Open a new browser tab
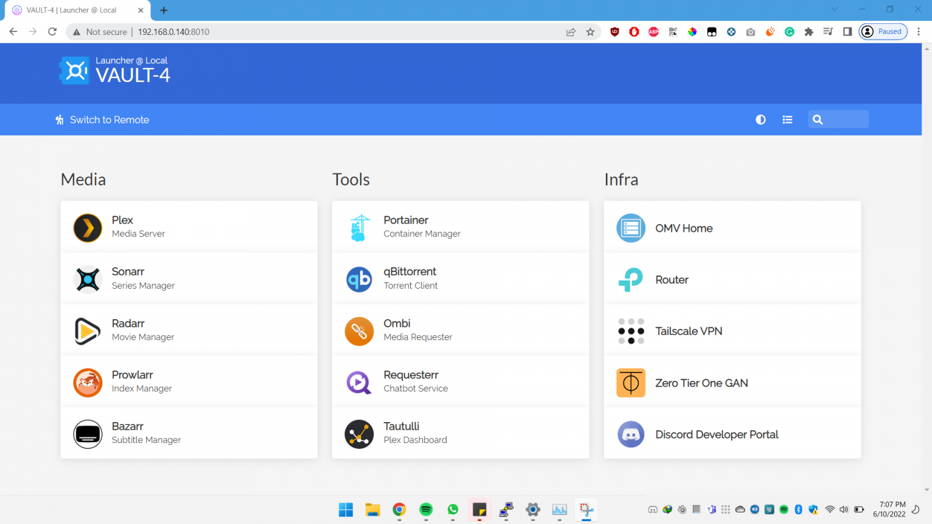Viewport: 932px width, 524px height. pyautogui.click(x=164, y=10)
